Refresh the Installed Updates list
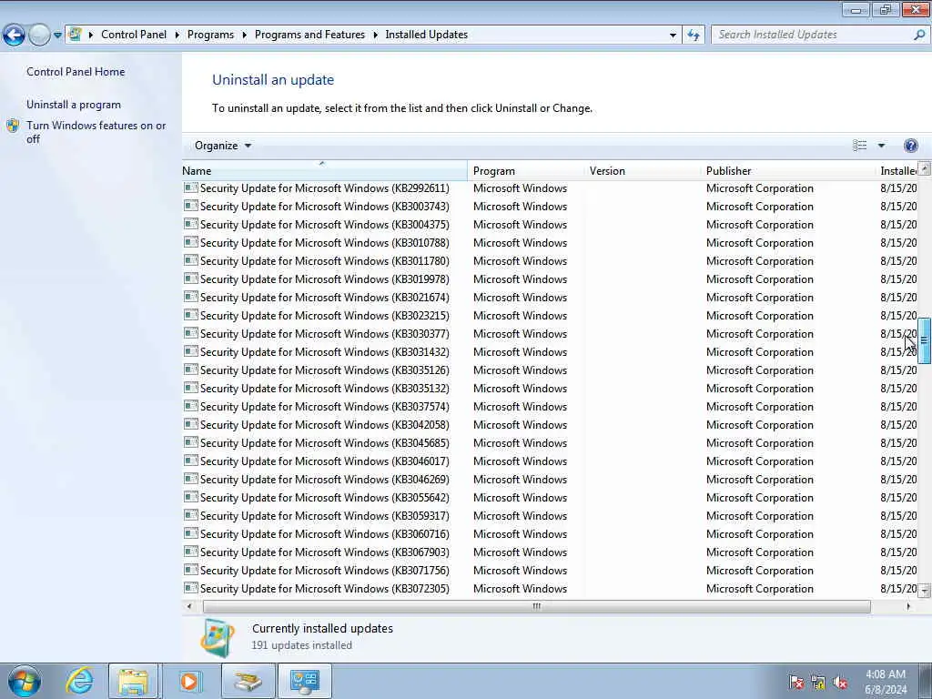Image resolution: width=932 pixels, height=699 pixels. pyautogui.click(x=693, y=35)
